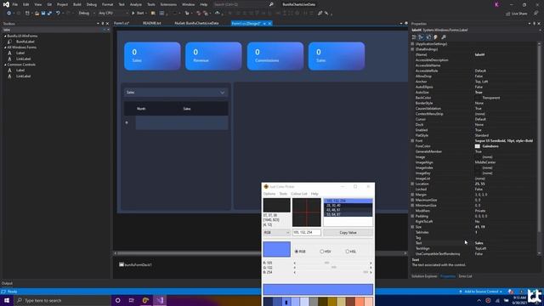
Task: Click the Visual Studio taskbar icon
Action: 160,300
